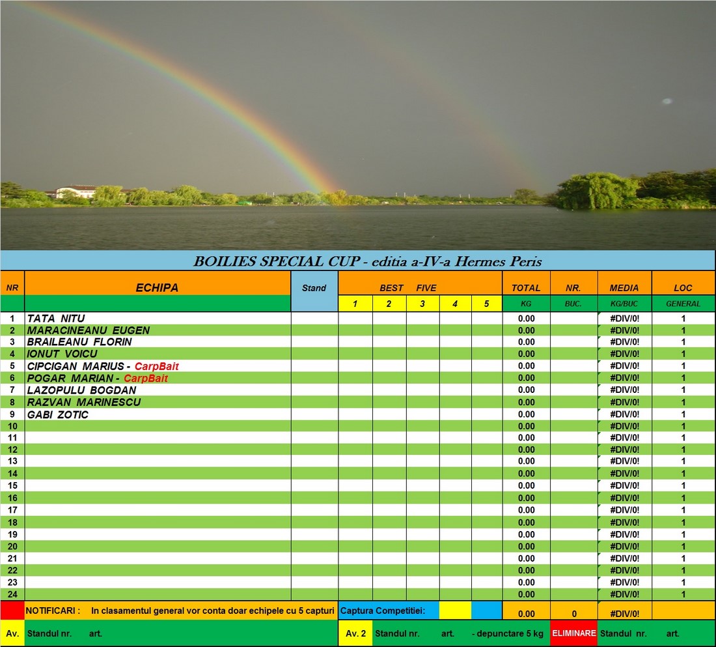
Task: Click the rainbow lake photo
Action: (x=358, y=124)
